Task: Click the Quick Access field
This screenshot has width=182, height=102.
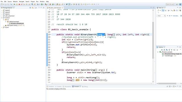Action: [170, 4]
